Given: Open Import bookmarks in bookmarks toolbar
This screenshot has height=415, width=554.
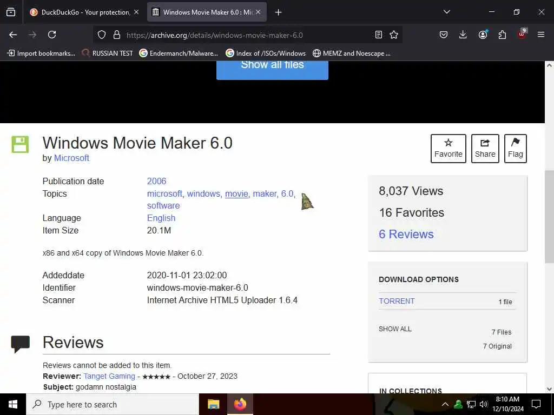Looking at the screenshot, I should [41, 53].
